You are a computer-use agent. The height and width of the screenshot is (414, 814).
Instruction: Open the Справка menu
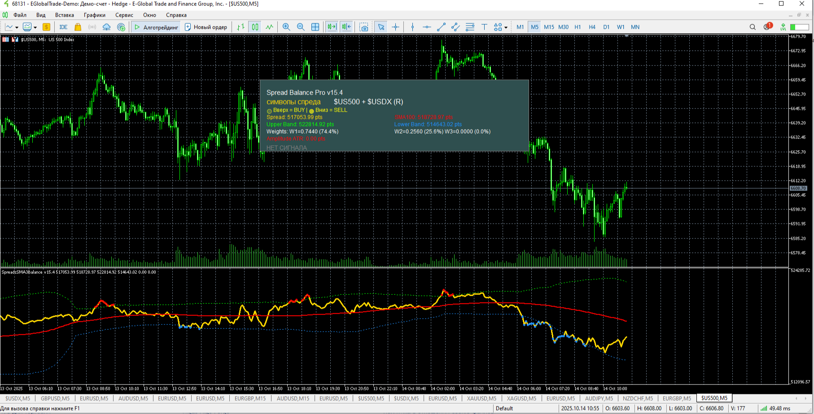[x=176, y=15]
